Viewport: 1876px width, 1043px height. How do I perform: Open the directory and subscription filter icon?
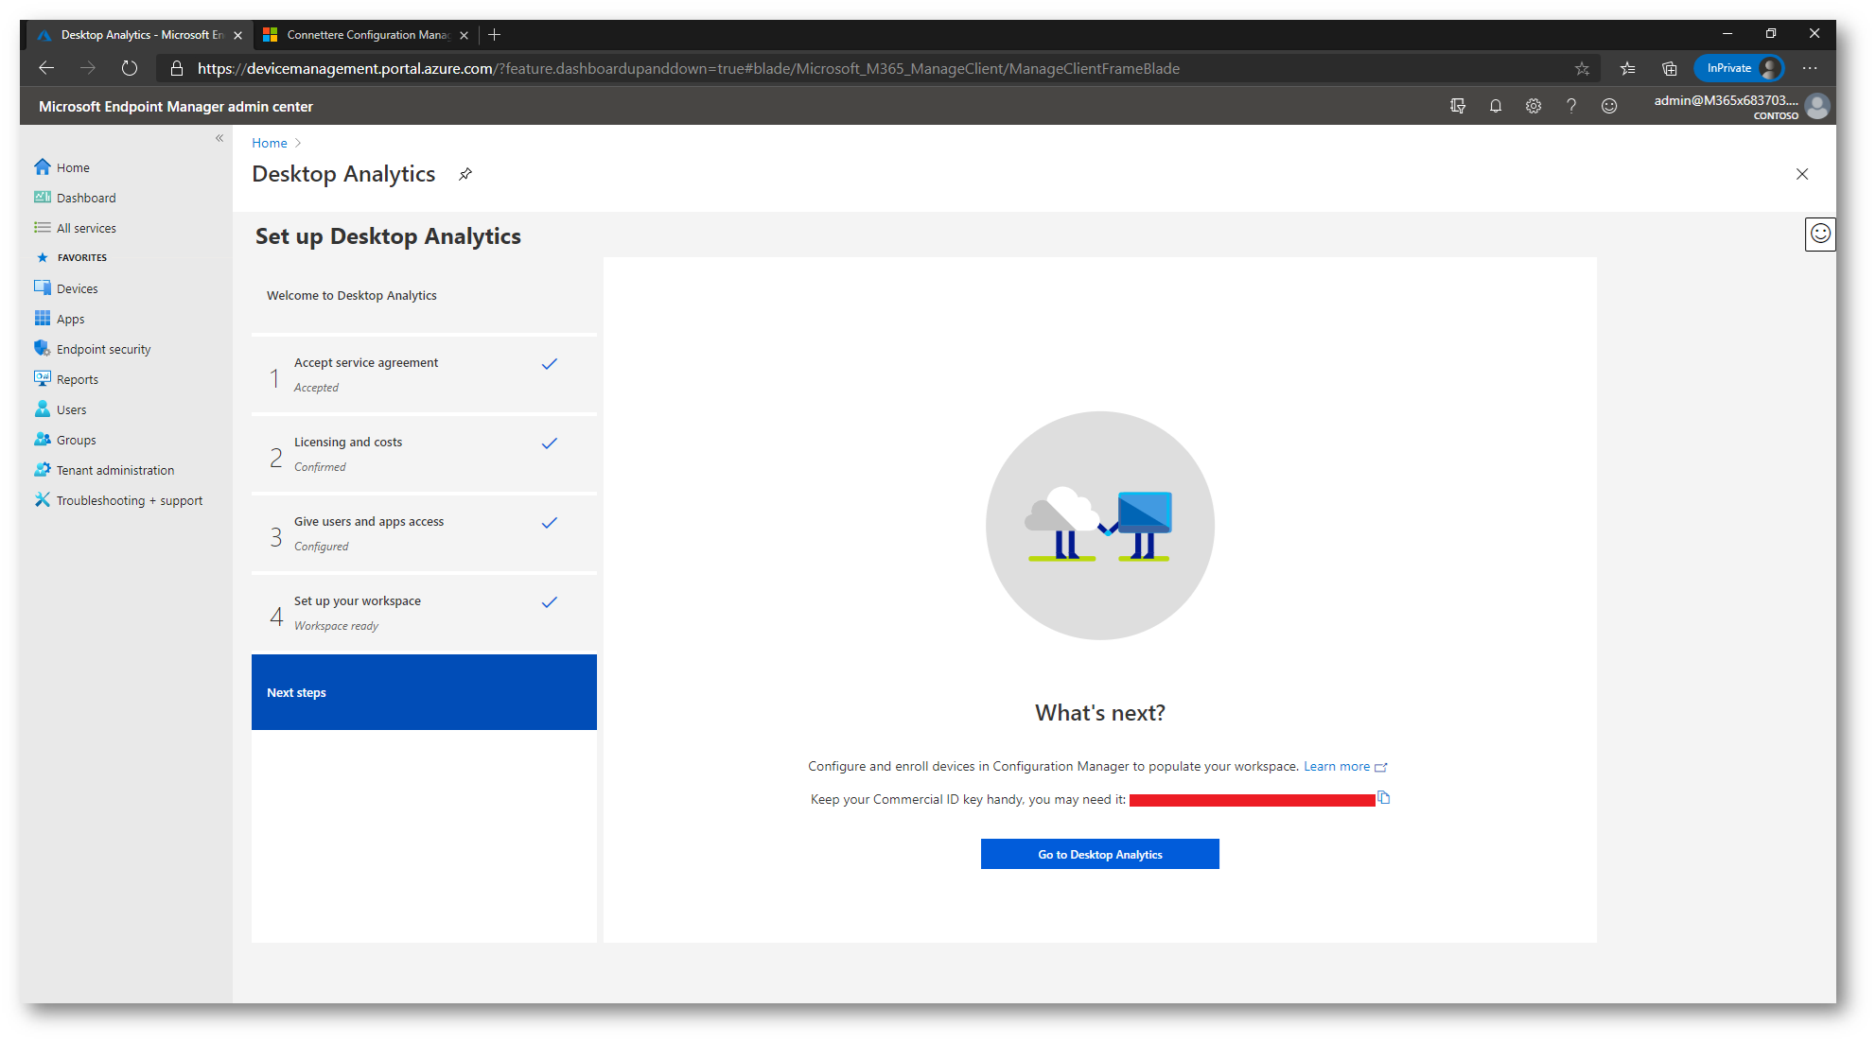[x=1458, y=106]
